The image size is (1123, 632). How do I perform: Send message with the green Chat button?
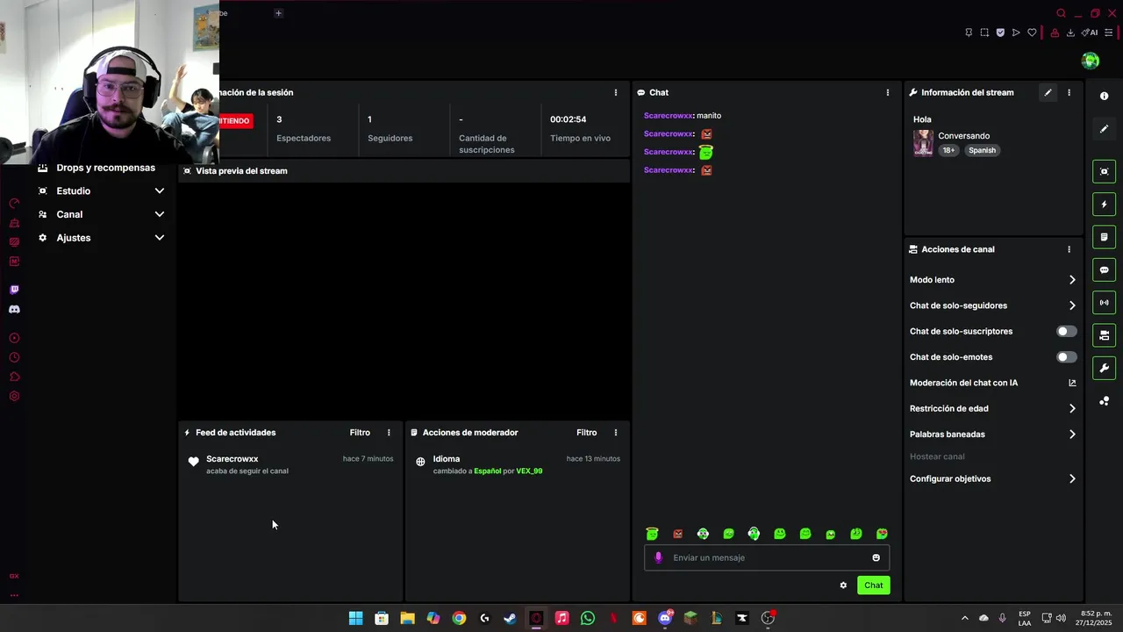point(874,585)
